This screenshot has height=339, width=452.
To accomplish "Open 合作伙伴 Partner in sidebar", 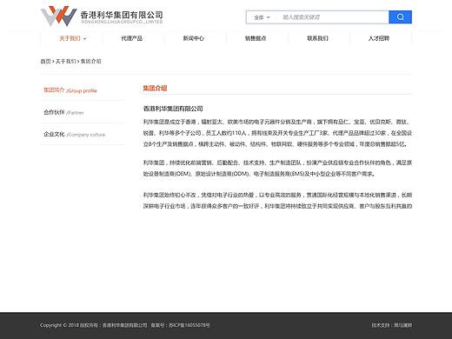I will coord(63,112).
